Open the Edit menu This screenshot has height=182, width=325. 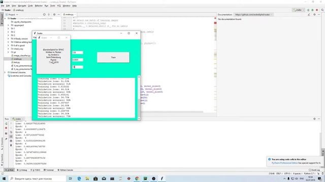point(8,6)
